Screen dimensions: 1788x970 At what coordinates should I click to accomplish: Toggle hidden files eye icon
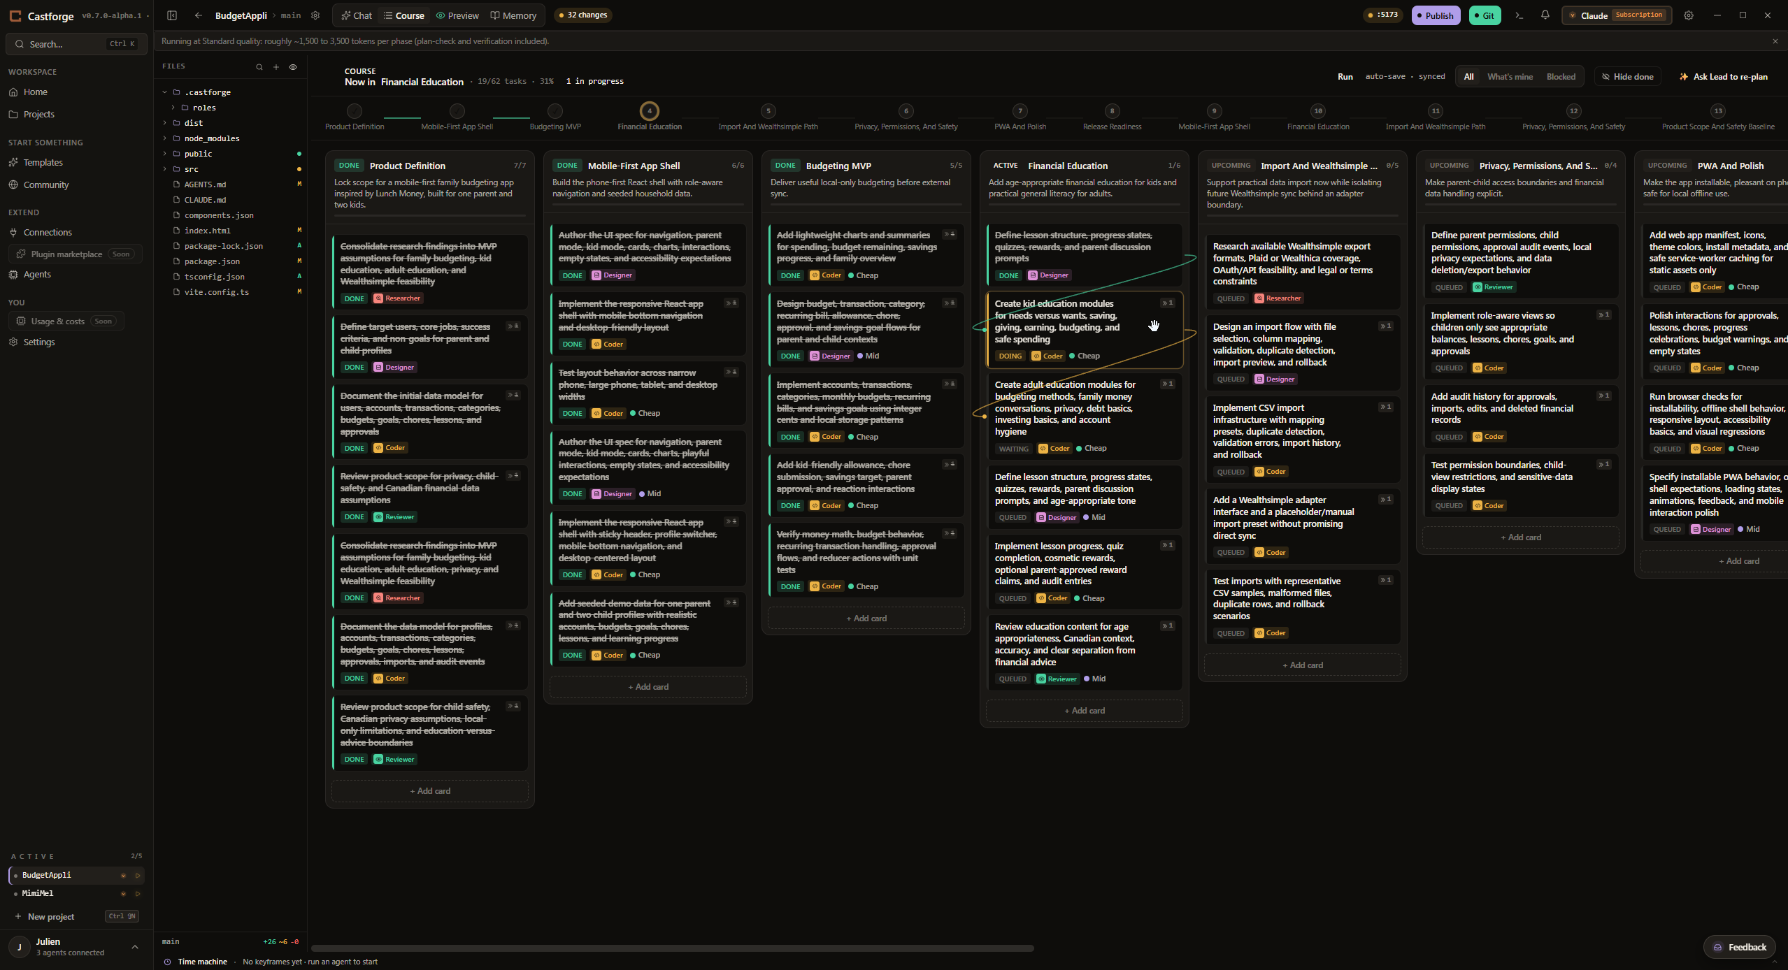[293, 67]
